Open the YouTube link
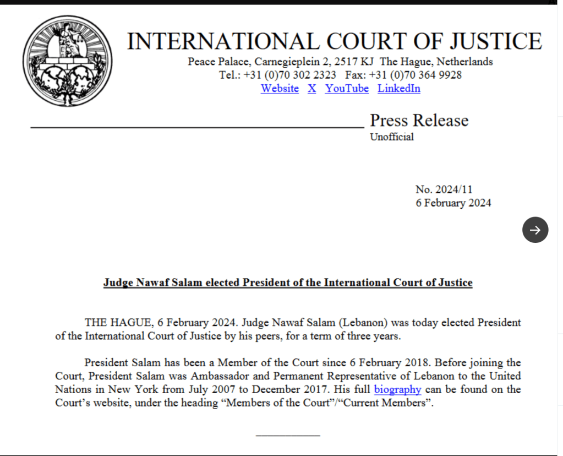 point(347,89)
